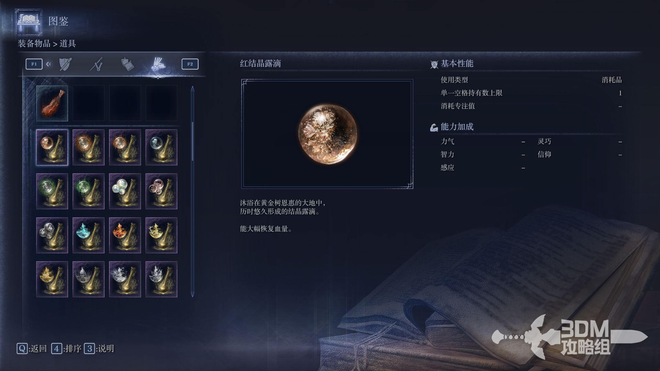The width and height of the screenshot is (660, 371).
Task: Select the roasted meat item in grid
Action: tap(52, 103)
